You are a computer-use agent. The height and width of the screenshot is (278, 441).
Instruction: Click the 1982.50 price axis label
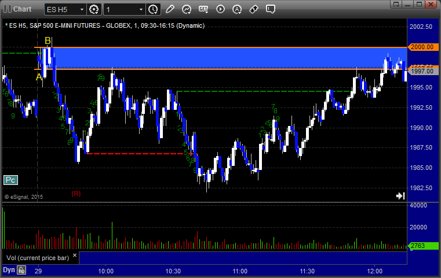pyautogui.click(x=421, y=188)
